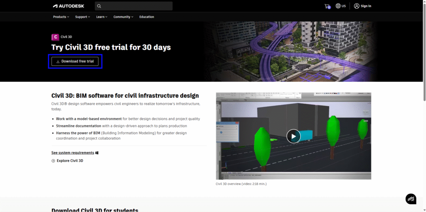Click the Download free trial button
This screenshot has width=426, height=212.
(75, 61)
